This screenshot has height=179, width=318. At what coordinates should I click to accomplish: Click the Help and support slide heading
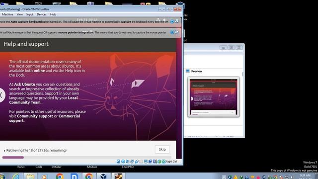[x=26, y=44]
